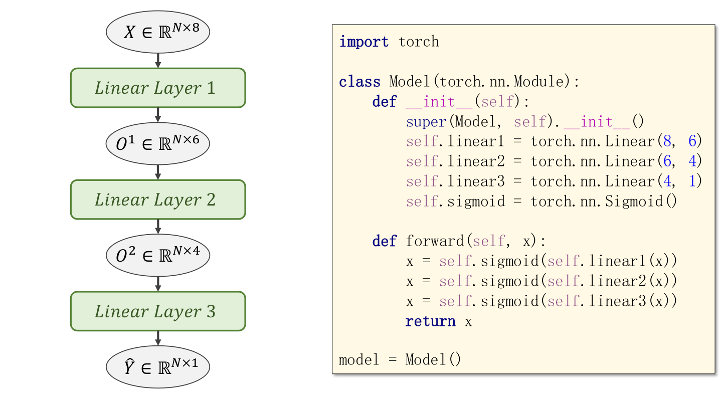Screen dimensions: 727x395
Task: Click the 'def forward(self, x):' line
Action: tap(459, 242)
